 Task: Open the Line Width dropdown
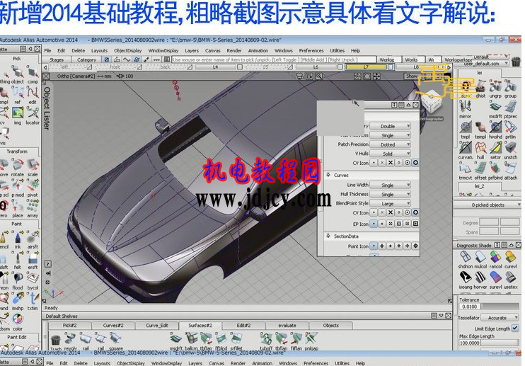(x=390, y=185)
